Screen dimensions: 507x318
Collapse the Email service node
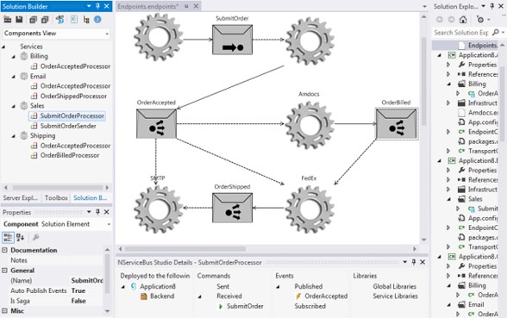click(14, 77)
